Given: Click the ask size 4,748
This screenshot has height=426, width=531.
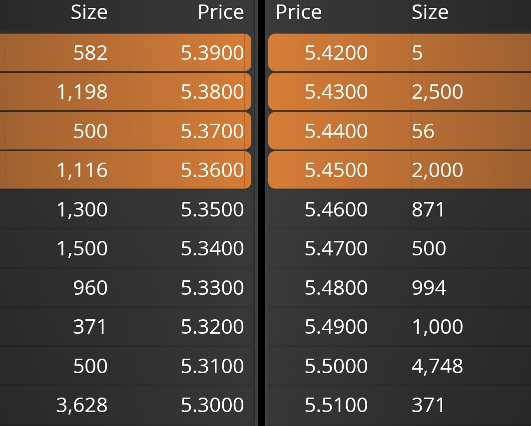Looking at the screenshot, I should [437, 366].
